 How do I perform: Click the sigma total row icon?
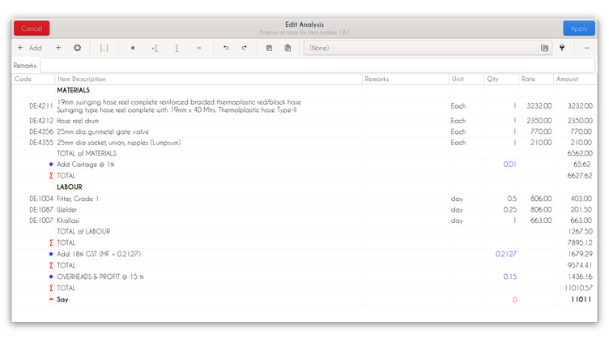pyautogui.click(x=177, y=49)
